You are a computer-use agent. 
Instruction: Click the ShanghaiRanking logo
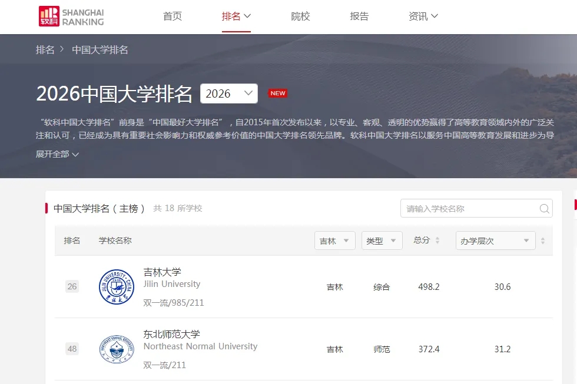pyautogui.click(x=71, y=16)
